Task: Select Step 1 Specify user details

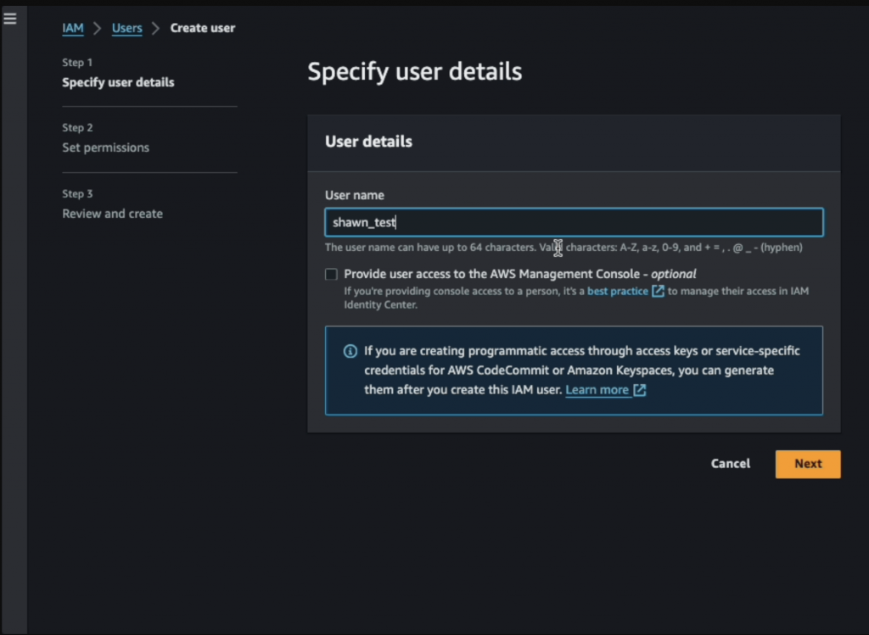Action: [118, 82]
